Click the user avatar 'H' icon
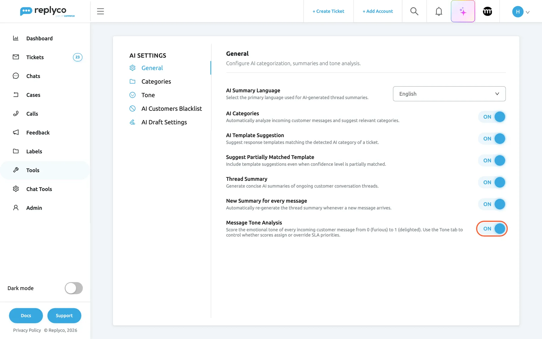Viewport: 542px width, 339px height. pyautogui.click(x=518, y=12)
